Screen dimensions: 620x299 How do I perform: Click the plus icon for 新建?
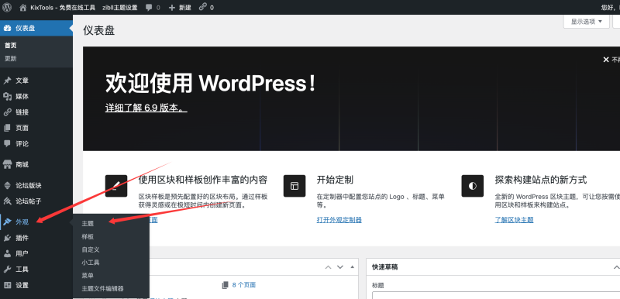171,8
